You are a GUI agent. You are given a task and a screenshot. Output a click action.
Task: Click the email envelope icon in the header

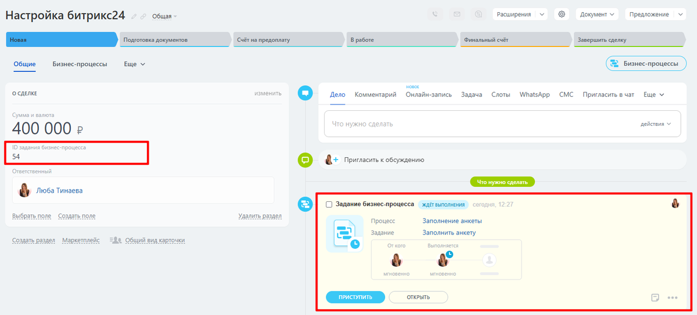(457, 15)
